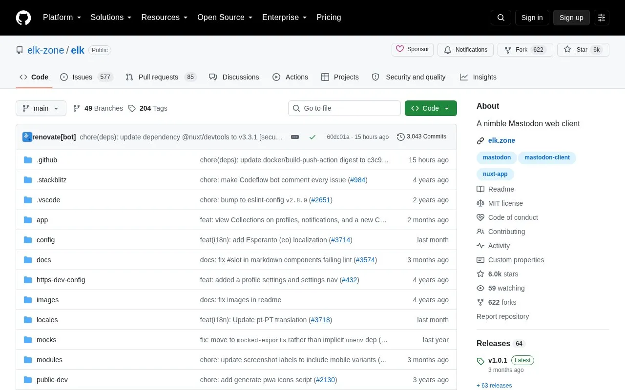Screen dimensions: 625x390
Task: Click the Notifications bell button
Action: [x=466, y=50]
